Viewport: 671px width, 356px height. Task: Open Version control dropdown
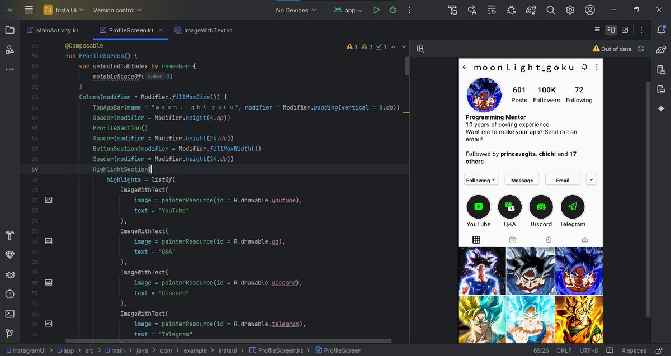click(x=117, y=10)
